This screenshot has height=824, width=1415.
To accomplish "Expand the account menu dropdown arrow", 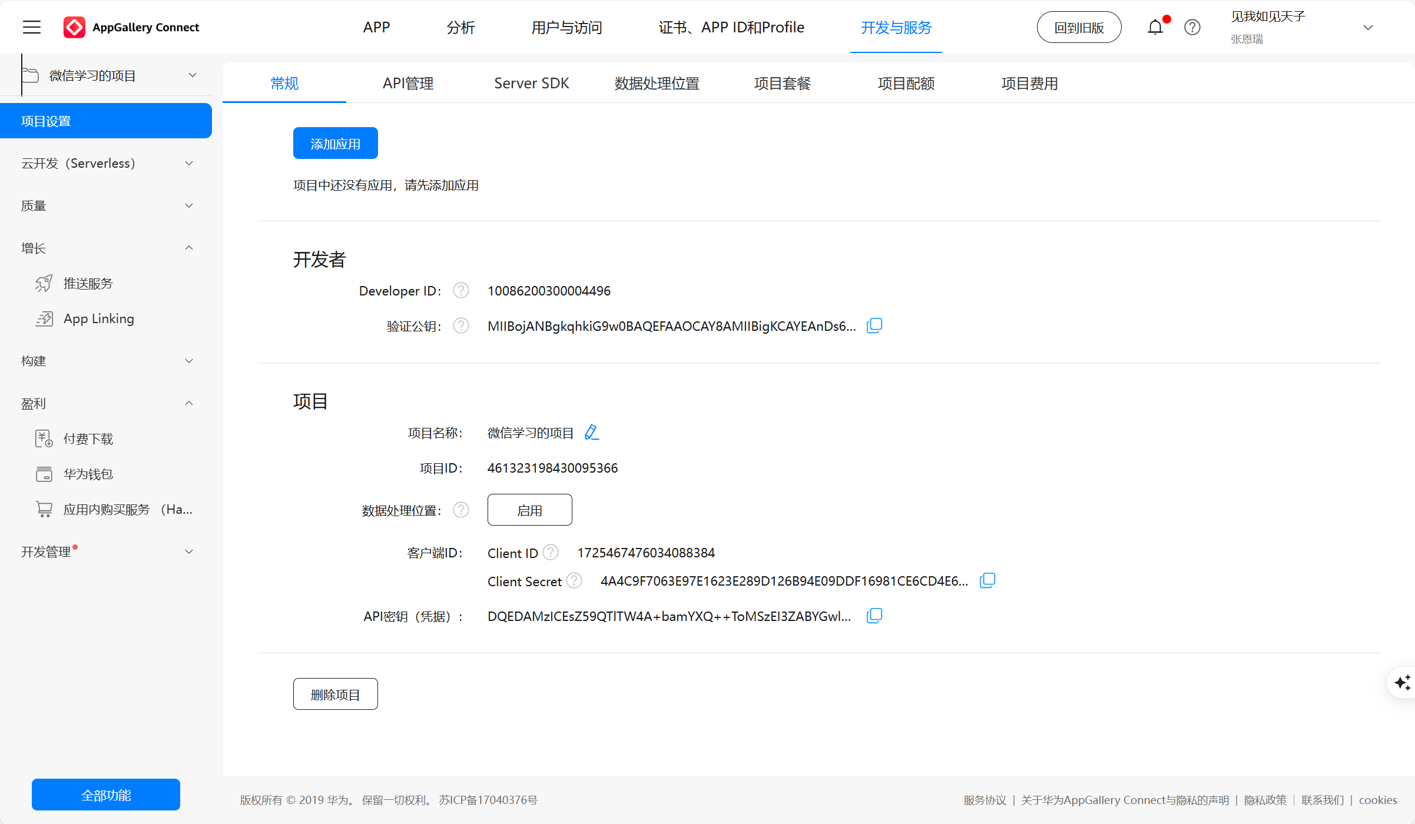I will point(1368,28).
